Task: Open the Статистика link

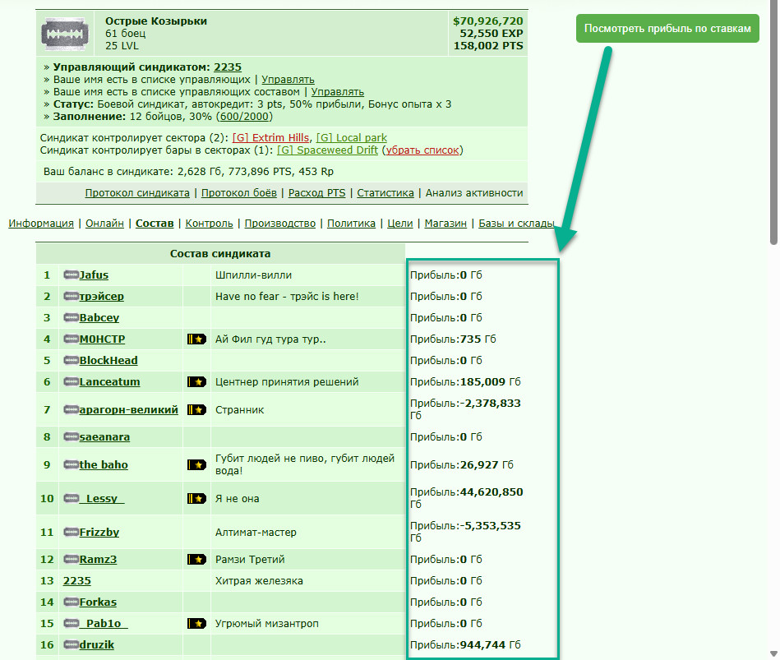Action: pyautogui.click(x=385, y=193)
